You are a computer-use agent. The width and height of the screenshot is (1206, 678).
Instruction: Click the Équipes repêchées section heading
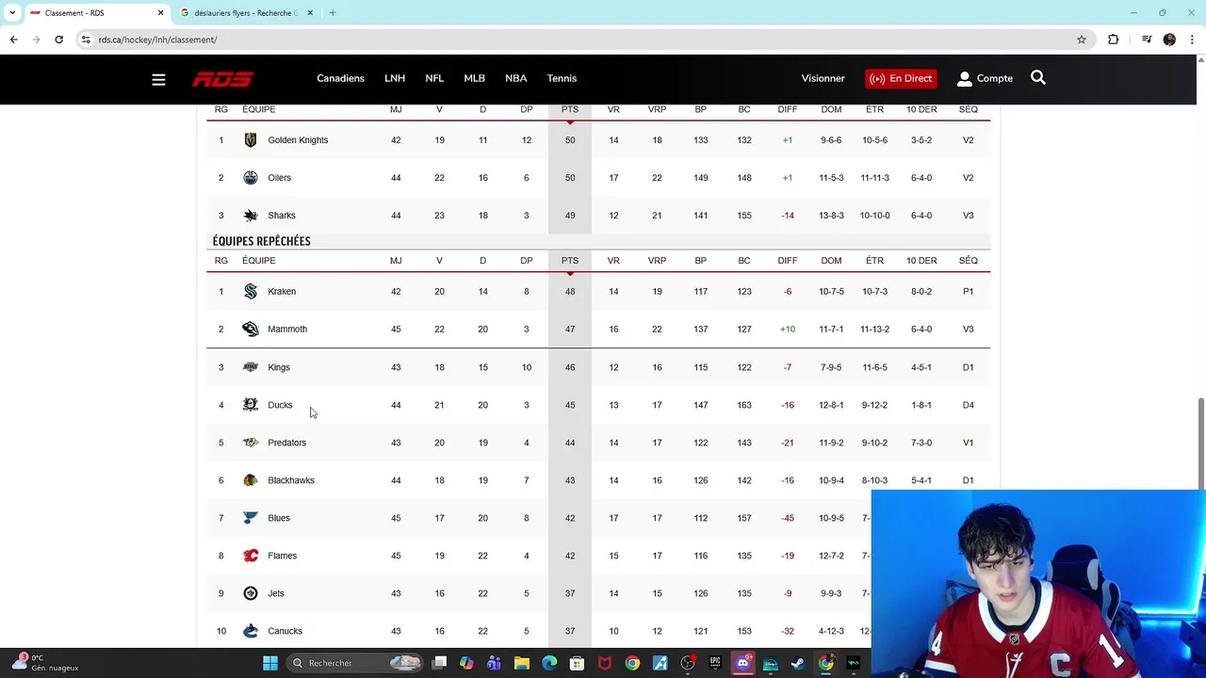coord(261,241)
